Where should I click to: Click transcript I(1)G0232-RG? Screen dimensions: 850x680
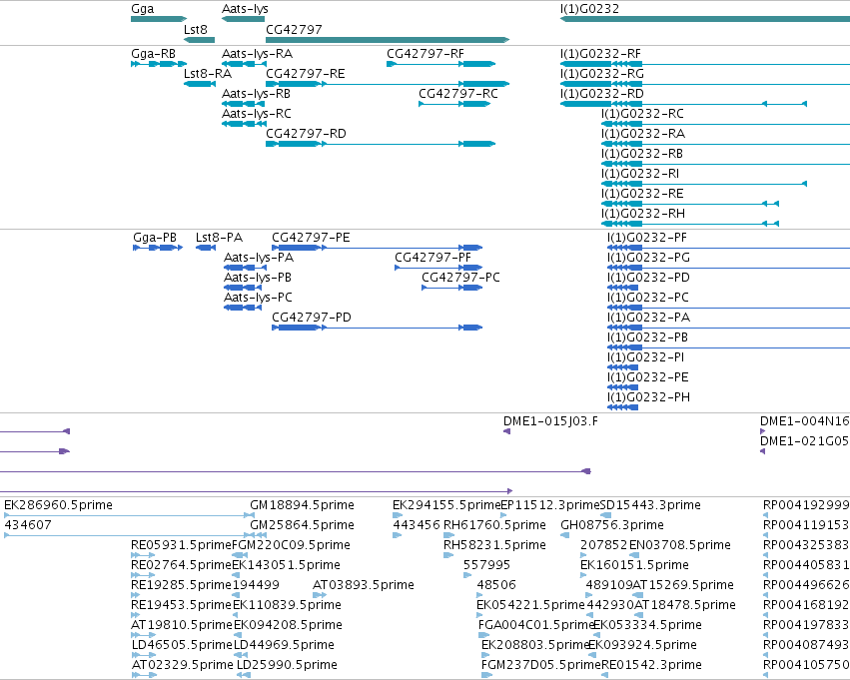(x=601, y=74)
